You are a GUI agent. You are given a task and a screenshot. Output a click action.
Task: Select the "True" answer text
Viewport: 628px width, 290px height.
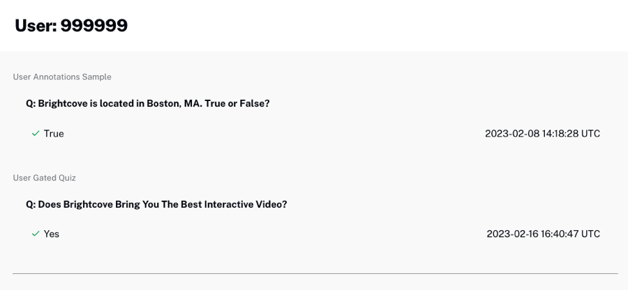[54, 134]
